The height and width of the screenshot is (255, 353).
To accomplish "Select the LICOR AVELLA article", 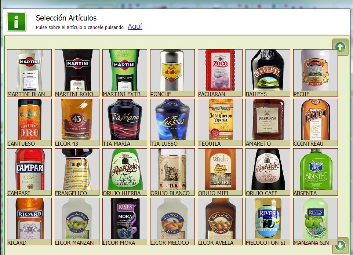I will coord(220,222).
